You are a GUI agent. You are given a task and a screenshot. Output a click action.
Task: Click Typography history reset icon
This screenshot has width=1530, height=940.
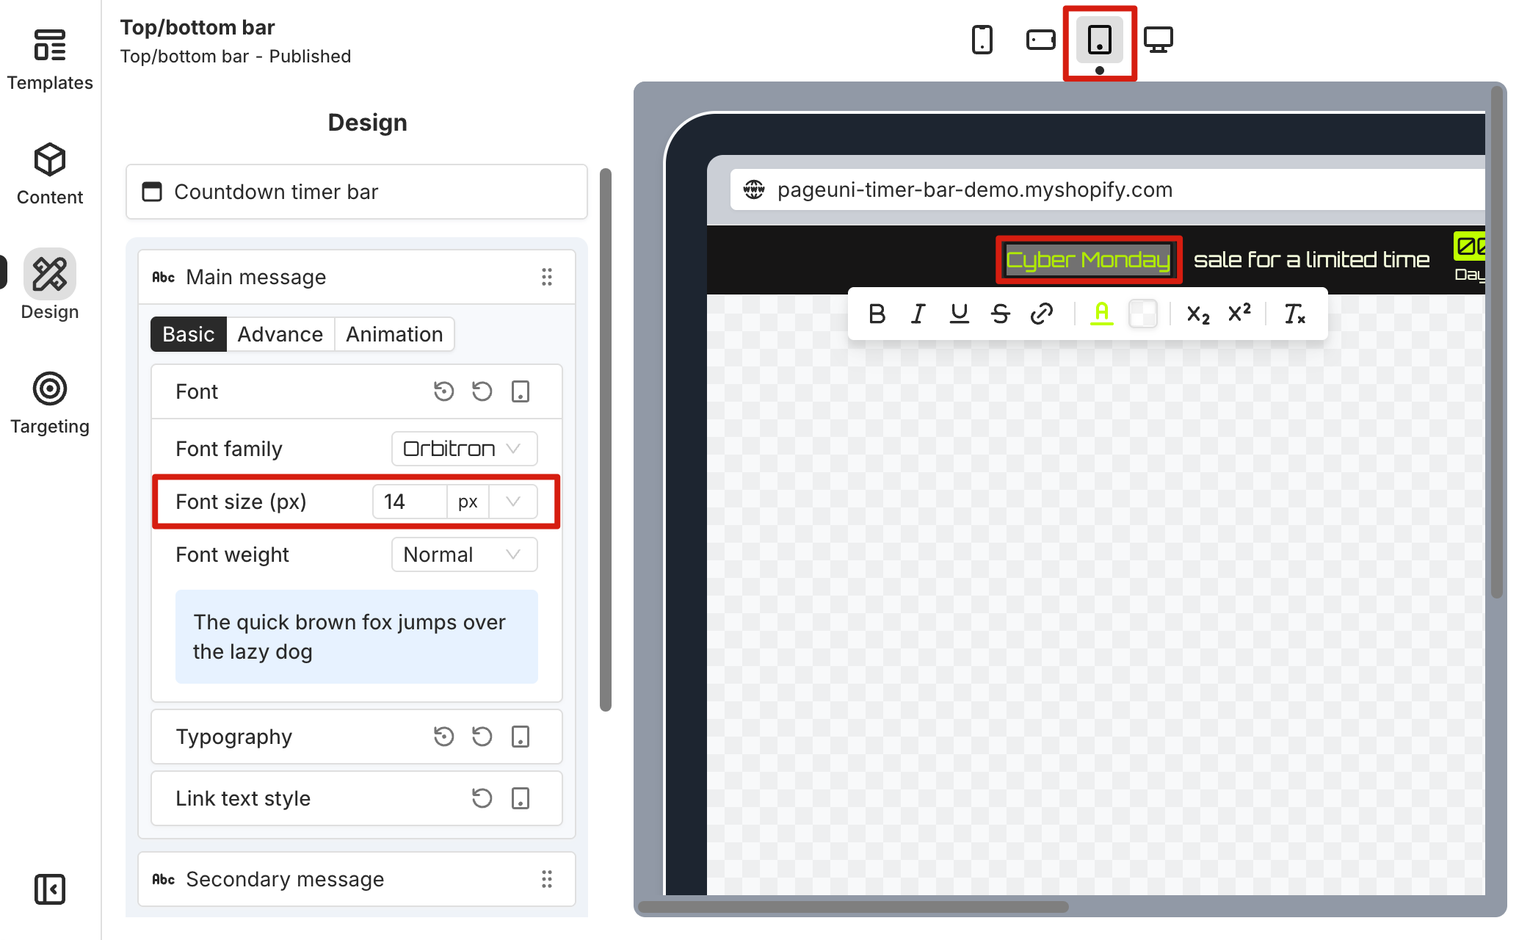point(443,737)
